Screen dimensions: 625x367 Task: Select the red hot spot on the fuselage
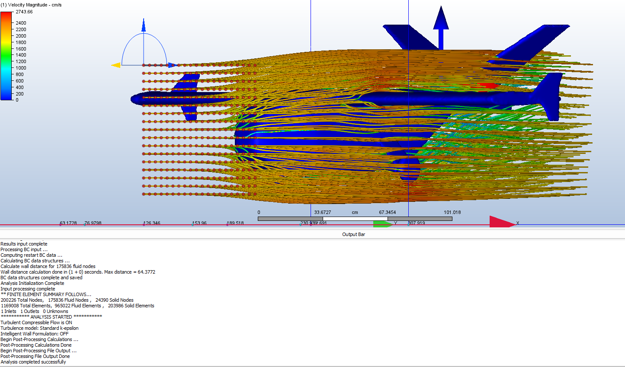click(x=489, y=86)
